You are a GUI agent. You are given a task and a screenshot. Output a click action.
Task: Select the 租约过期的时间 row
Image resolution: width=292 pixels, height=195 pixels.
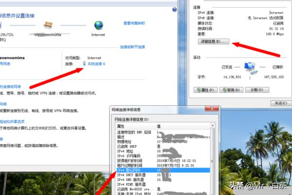click(x=163, y=166)
